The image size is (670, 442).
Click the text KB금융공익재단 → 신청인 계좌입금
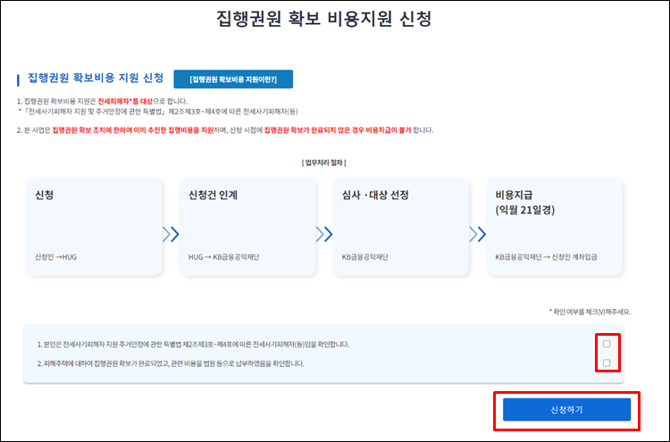546,257
